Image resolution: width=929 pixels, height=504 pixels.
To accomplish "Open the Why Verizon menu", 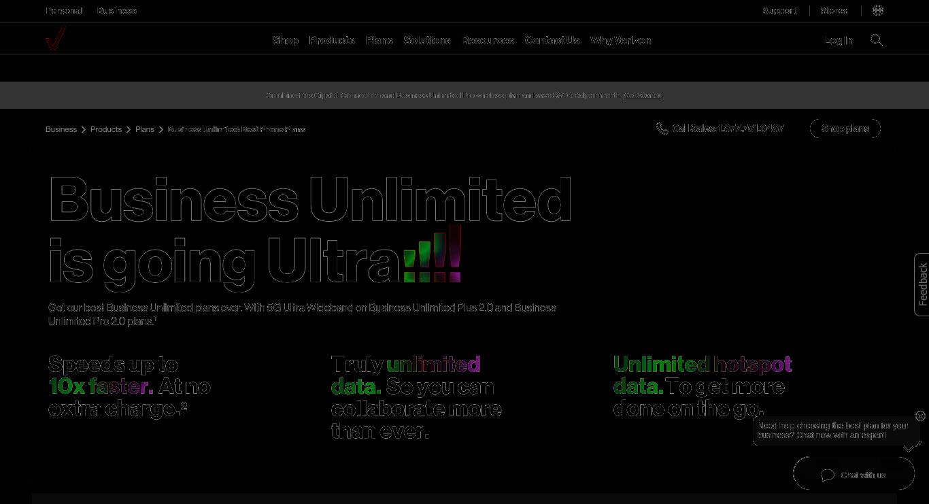I will point(620,40).
